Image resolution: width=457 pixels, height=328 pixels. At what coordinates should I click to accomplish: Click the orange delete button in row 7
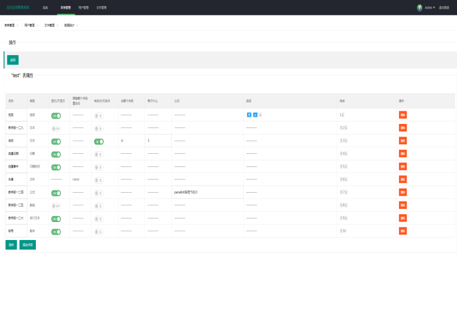(402, 192)
